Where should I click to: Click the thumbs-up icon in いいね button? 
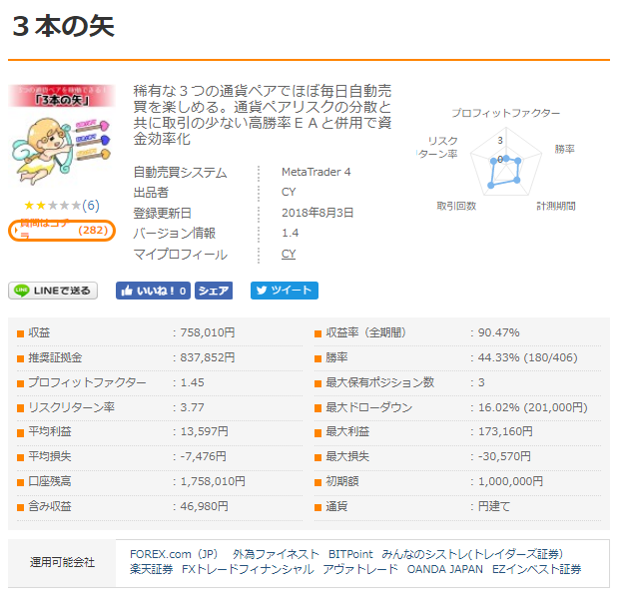click(127, 291)
